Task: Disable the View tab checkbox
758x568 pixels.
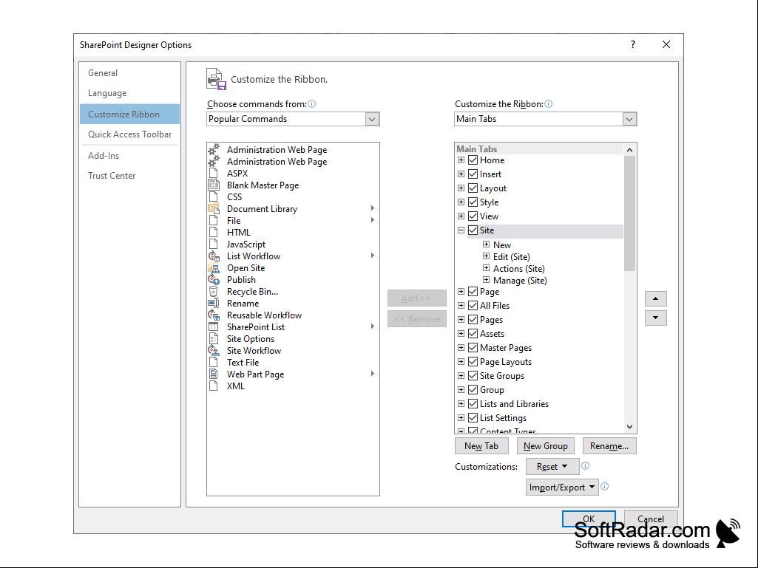Action: click(x=473, y=216)
